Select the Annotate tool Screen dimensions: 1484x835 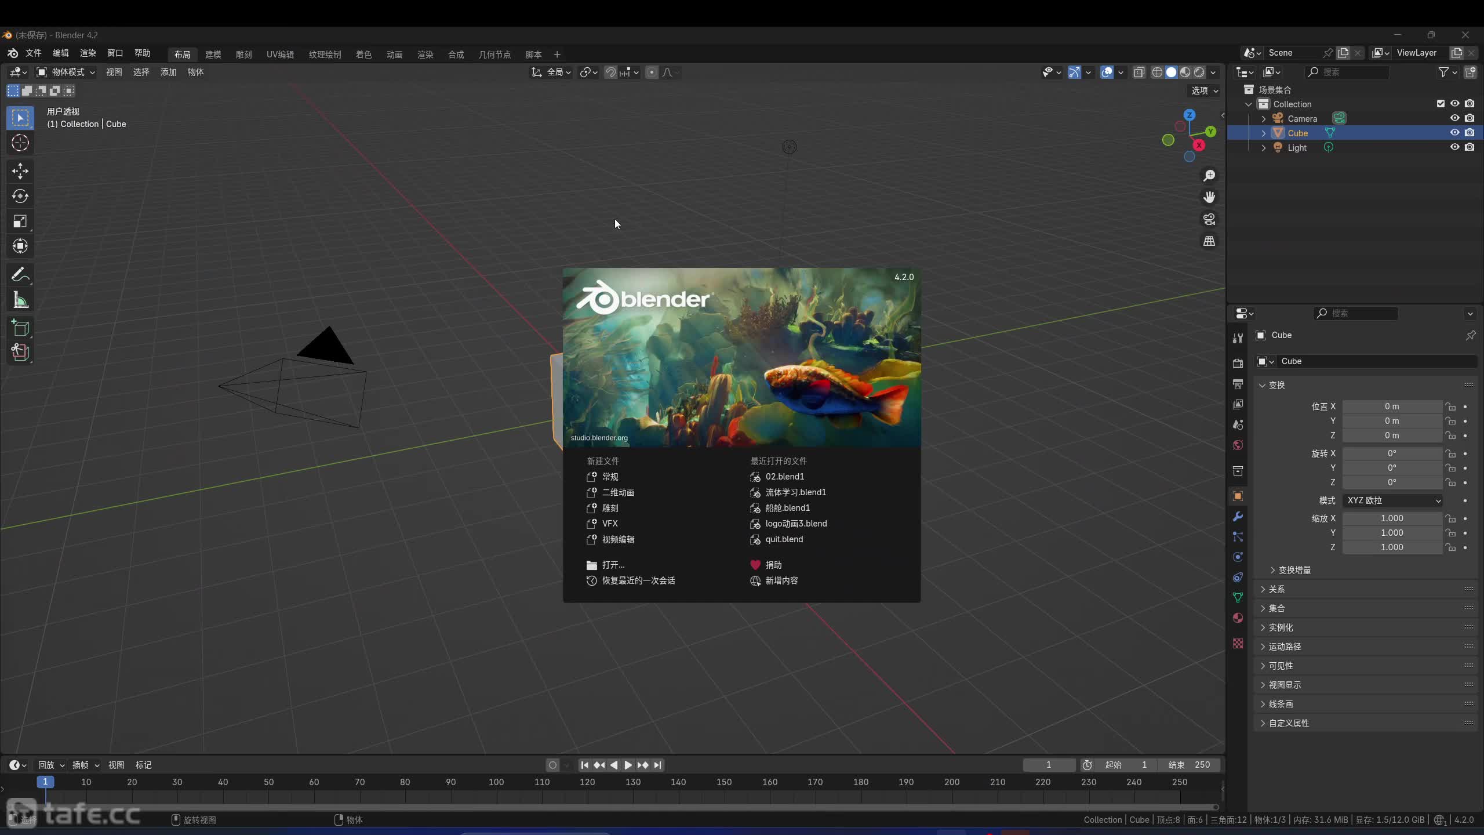point(20,274)
